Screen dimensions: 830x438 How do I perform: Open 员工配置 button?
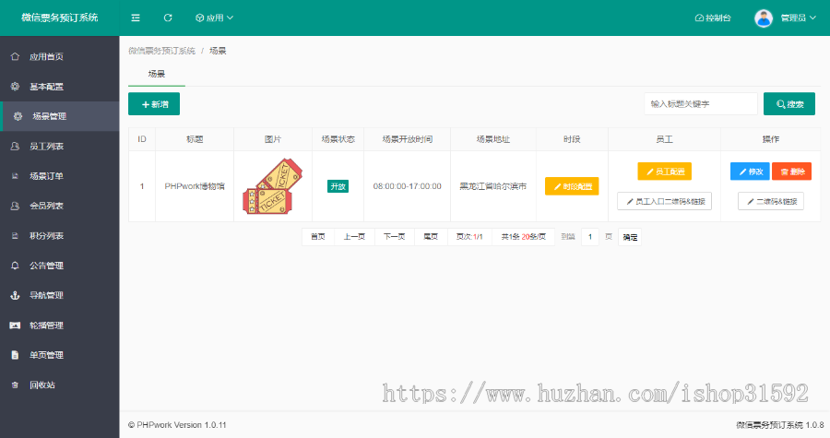(664, 172)
